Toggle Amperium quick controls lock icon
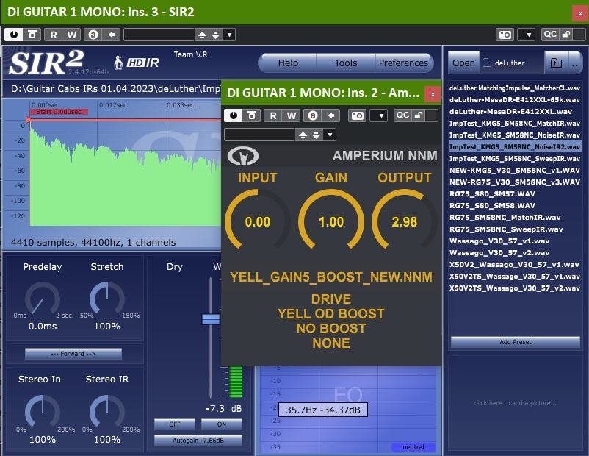Viewport: 589px width, 456px height. tap(418, 115)
